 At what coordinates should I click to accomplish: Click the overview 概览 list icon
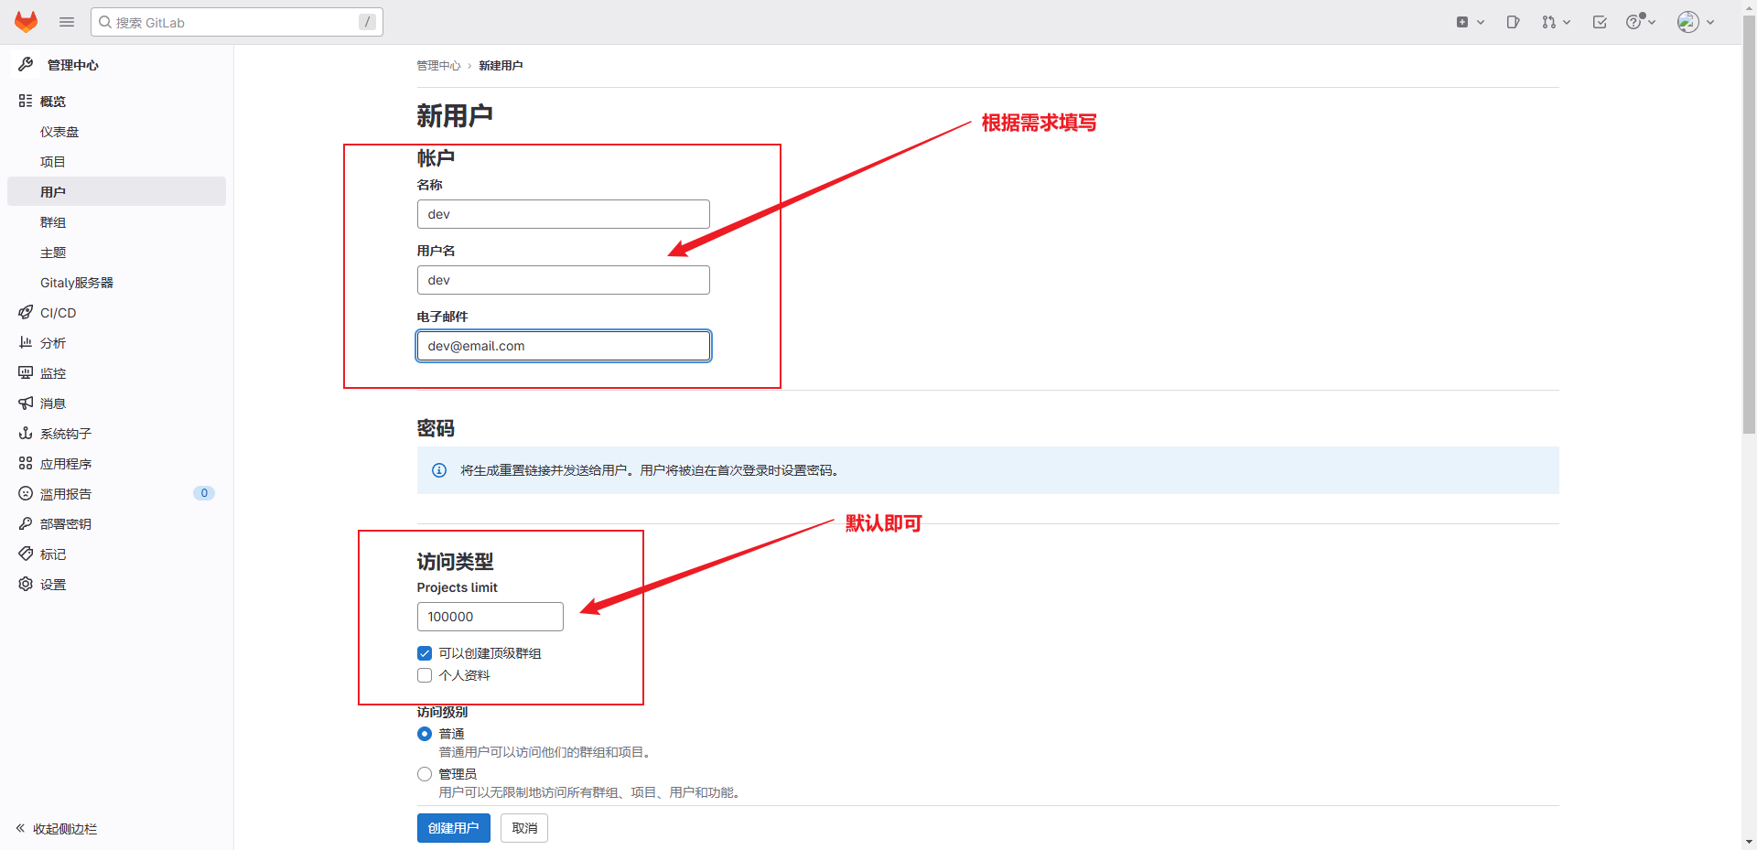click(x=26, y=101)
